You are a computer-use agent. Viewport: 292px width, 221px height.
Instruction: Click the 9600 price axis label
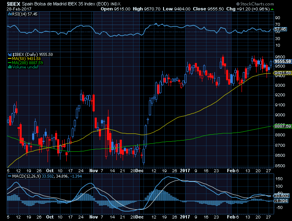(280, 57)
